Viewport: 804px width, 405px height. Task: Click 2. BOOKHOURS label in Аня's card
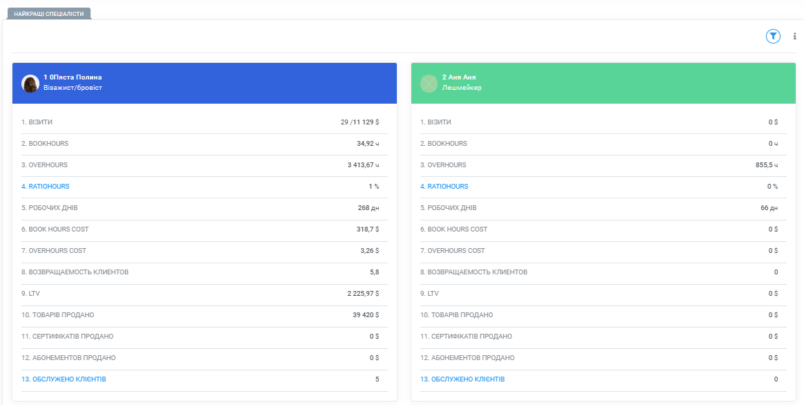444,144
